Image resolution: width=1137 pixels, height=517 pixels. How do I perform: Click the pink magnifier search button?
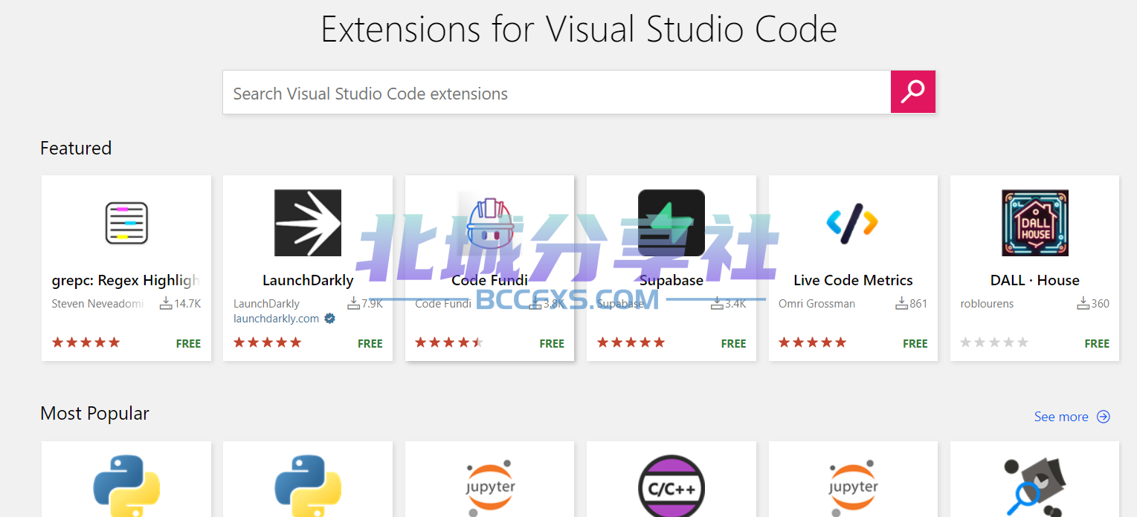point(912,92)
